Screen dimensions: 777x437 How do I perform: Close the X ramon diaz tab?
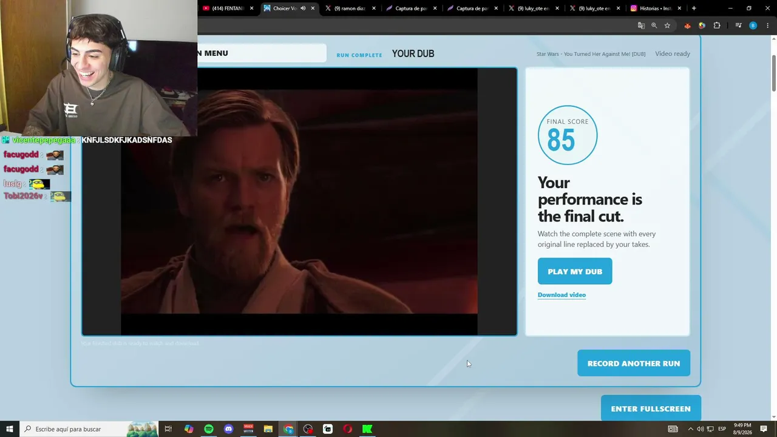click(374, 8)
